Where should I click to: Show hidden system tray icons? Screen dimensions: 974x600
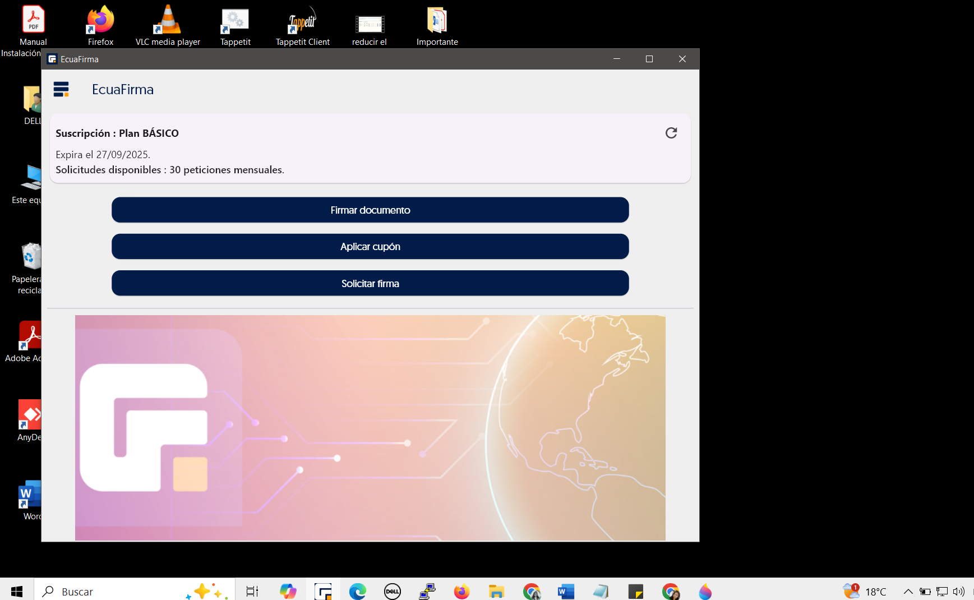(908, 591)
